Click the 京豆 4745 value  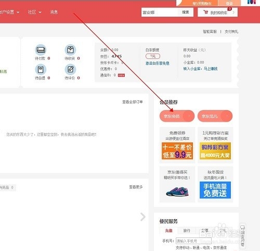point(116,56)
